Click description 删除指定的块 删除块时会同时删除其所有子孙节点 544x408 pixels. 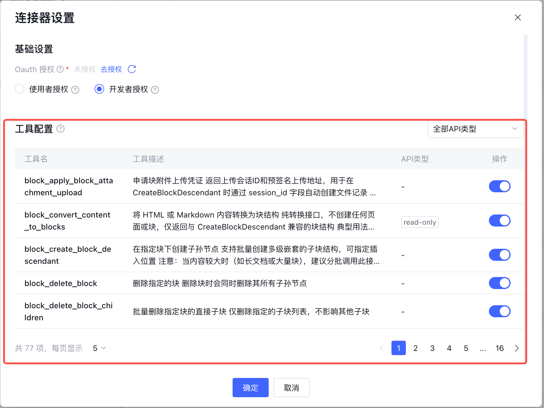[220, 283]
